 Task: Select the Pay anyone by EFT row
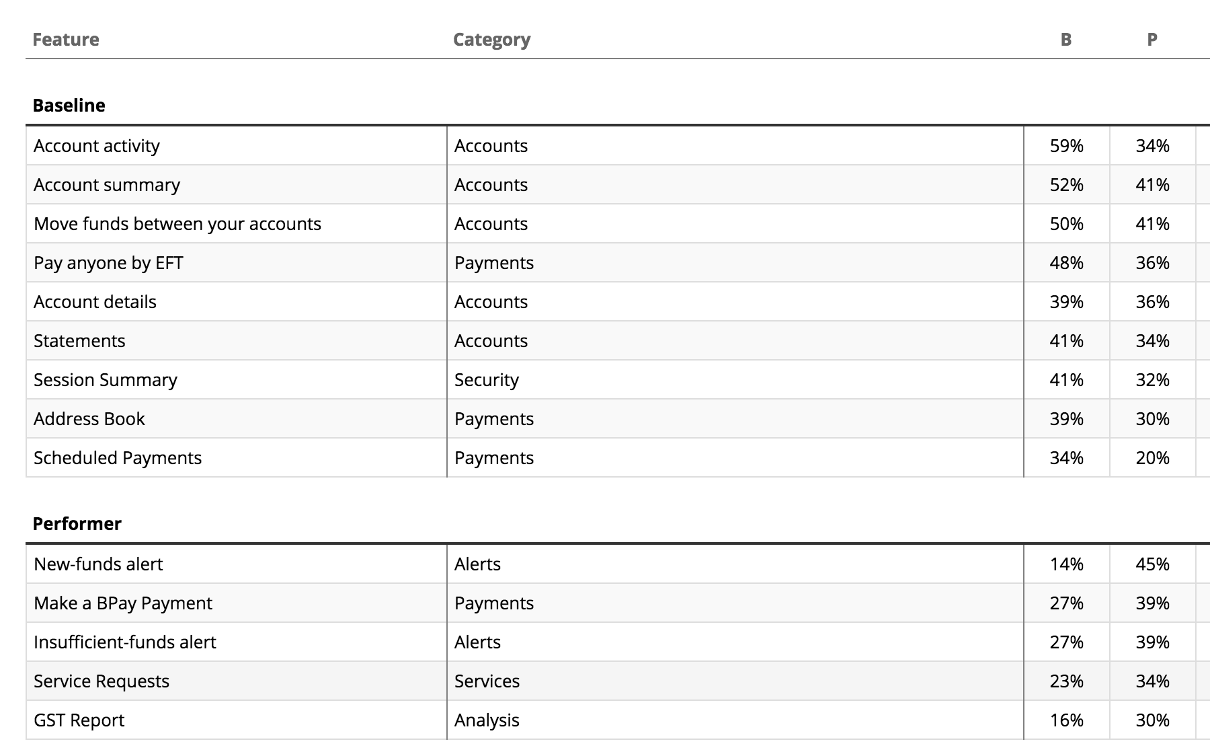[618, 263]
